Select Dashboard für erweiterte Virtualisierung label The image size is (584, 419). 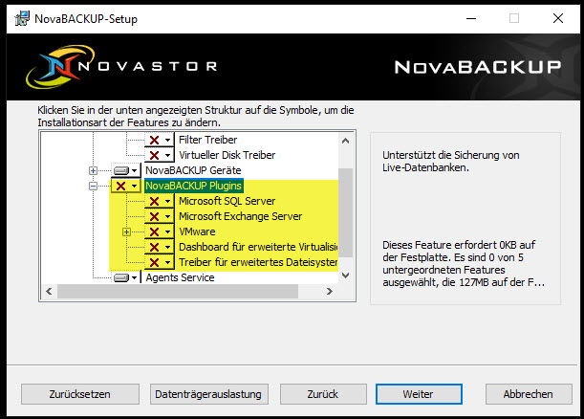[258, 247]
